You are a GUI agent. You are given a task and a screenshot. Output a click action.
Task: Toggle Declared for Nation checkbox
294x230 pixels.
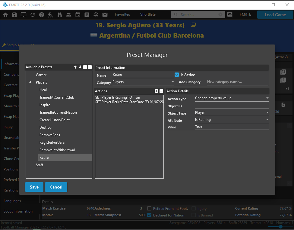pyautogui.click(x=149, y=215)
